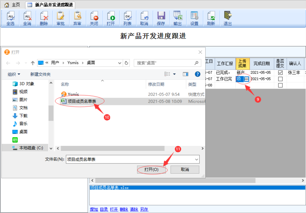The image size is (306, 213).
Task: Expand the address bar path dropdown
Action: pos(120,63)
